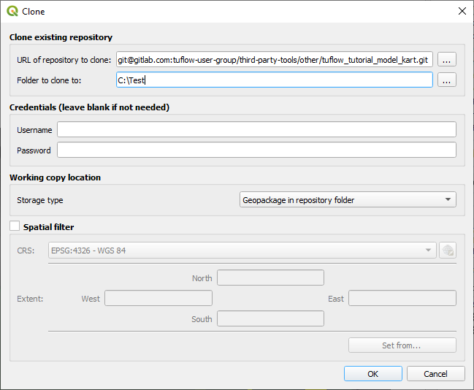Close the Clone dialog window
The width and height of the screenshot is (474, 390).
[462, 11]
